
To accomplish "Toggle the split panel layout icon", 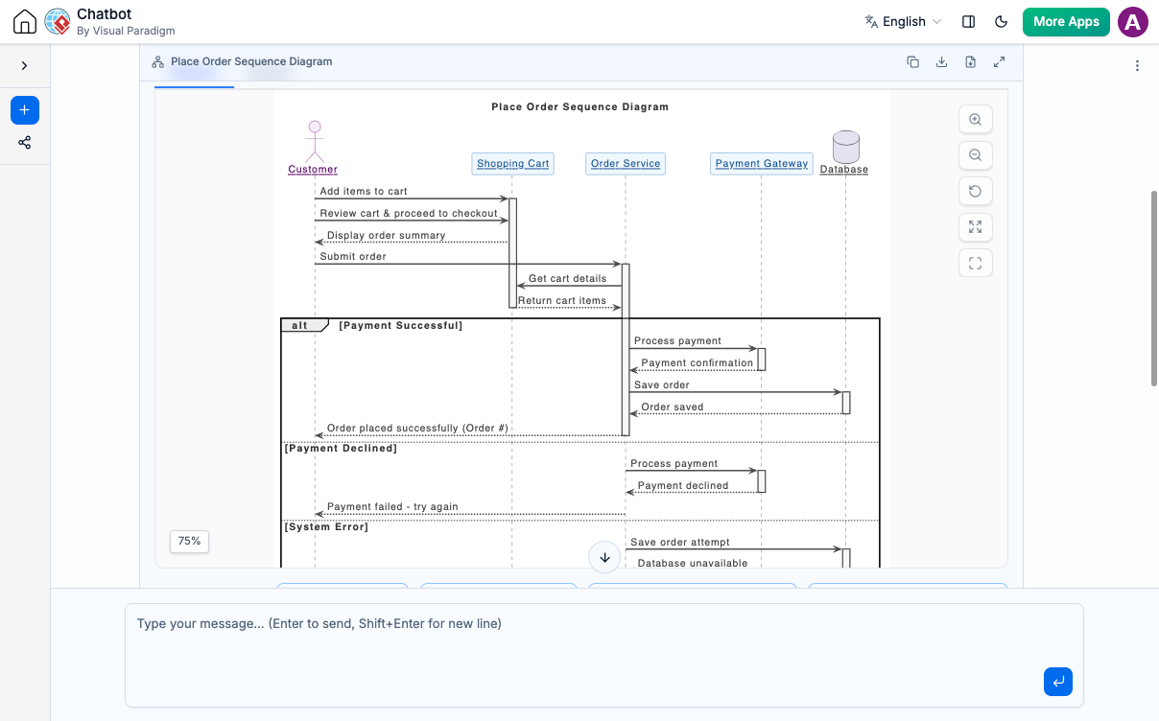I will [x=968, y=21].
